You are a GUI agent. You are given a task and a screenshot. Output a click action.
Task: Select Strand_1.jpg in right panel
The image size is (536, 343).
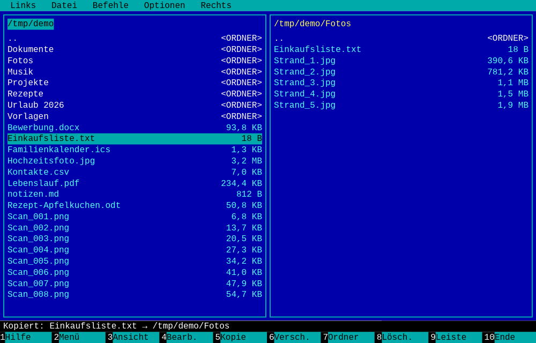401,61
